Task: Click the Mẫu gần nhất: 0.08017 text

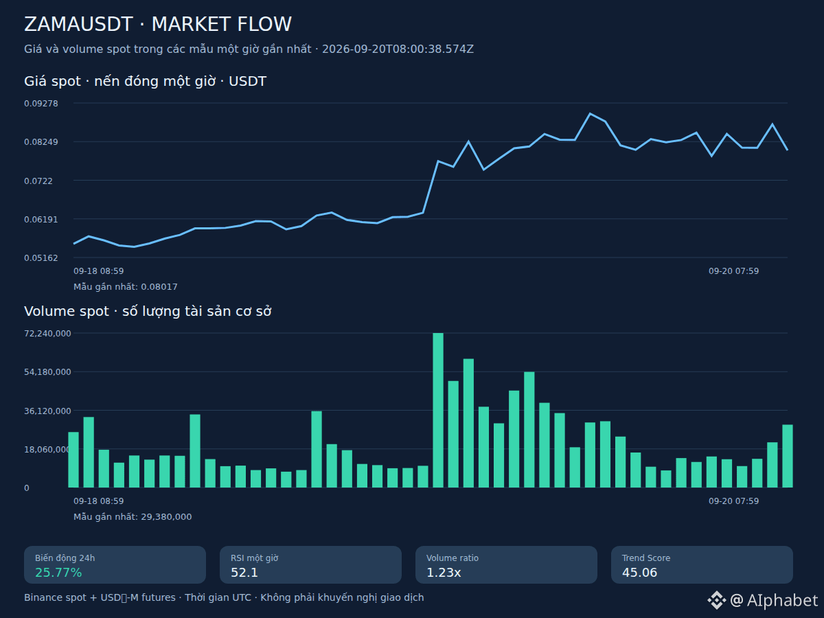Action: pyautogui.click(x=126, y=287)
